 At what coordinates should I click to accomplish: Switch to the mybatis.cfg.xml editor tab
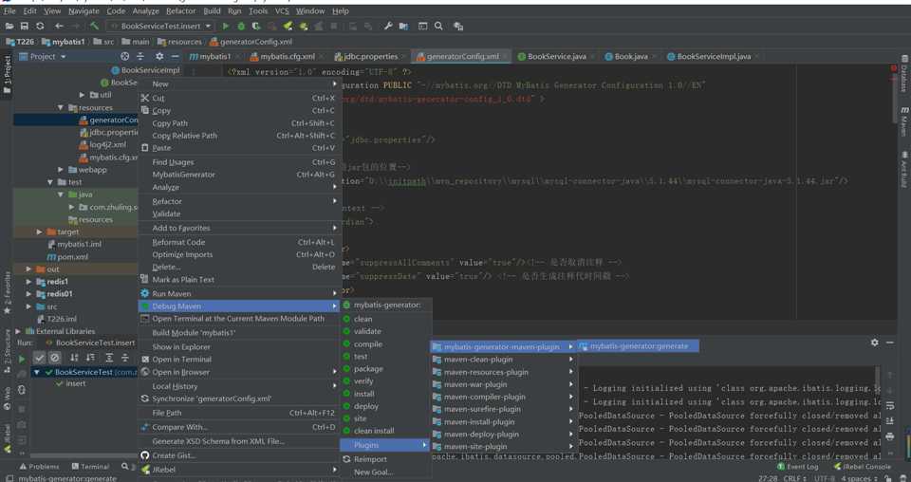click(x=287, y=56)
